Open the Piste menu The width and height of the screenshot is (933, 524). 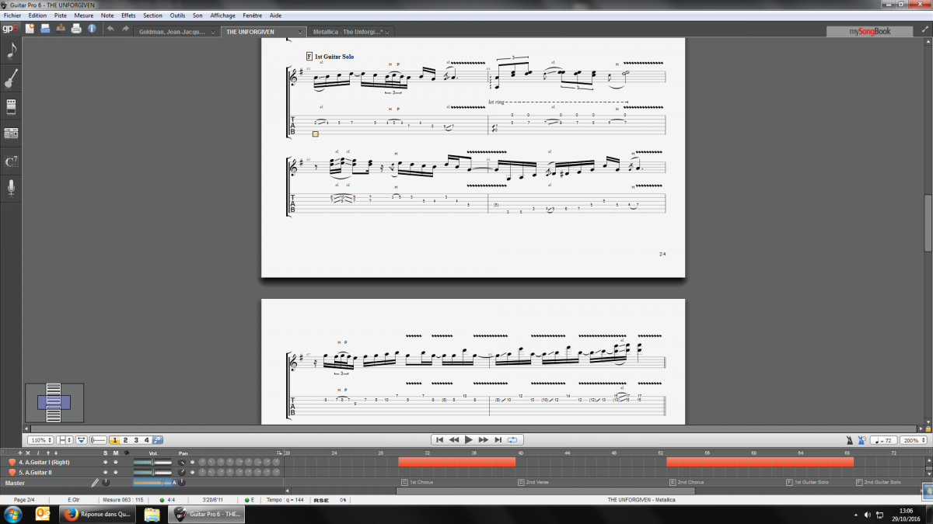pos(61,16)
